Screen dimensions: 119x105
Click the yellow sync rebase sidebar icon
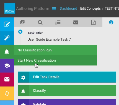(7, 93)
